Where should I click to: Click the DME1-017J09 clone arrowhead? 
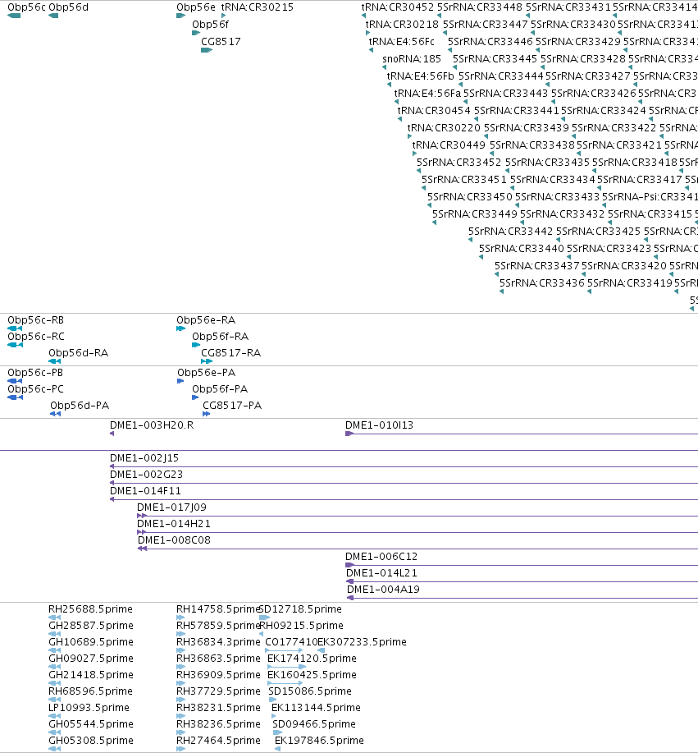tap(142, 516)
